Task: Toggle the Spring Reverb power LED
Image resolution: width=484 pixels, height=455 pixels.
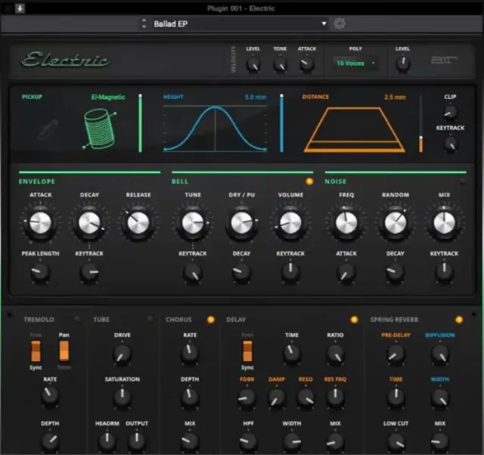Action: tap(459, 320)
